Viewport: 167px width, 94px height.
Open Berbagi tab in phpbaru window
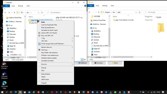click(x=21, y=6)
